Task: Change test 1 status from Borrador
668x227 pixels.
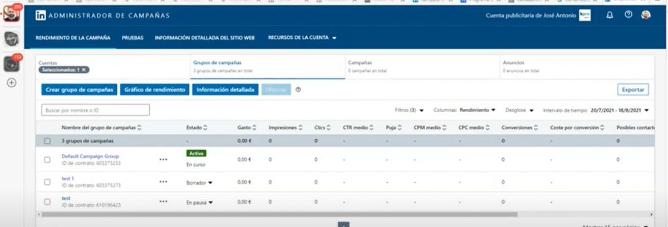Action: [199, 182]
